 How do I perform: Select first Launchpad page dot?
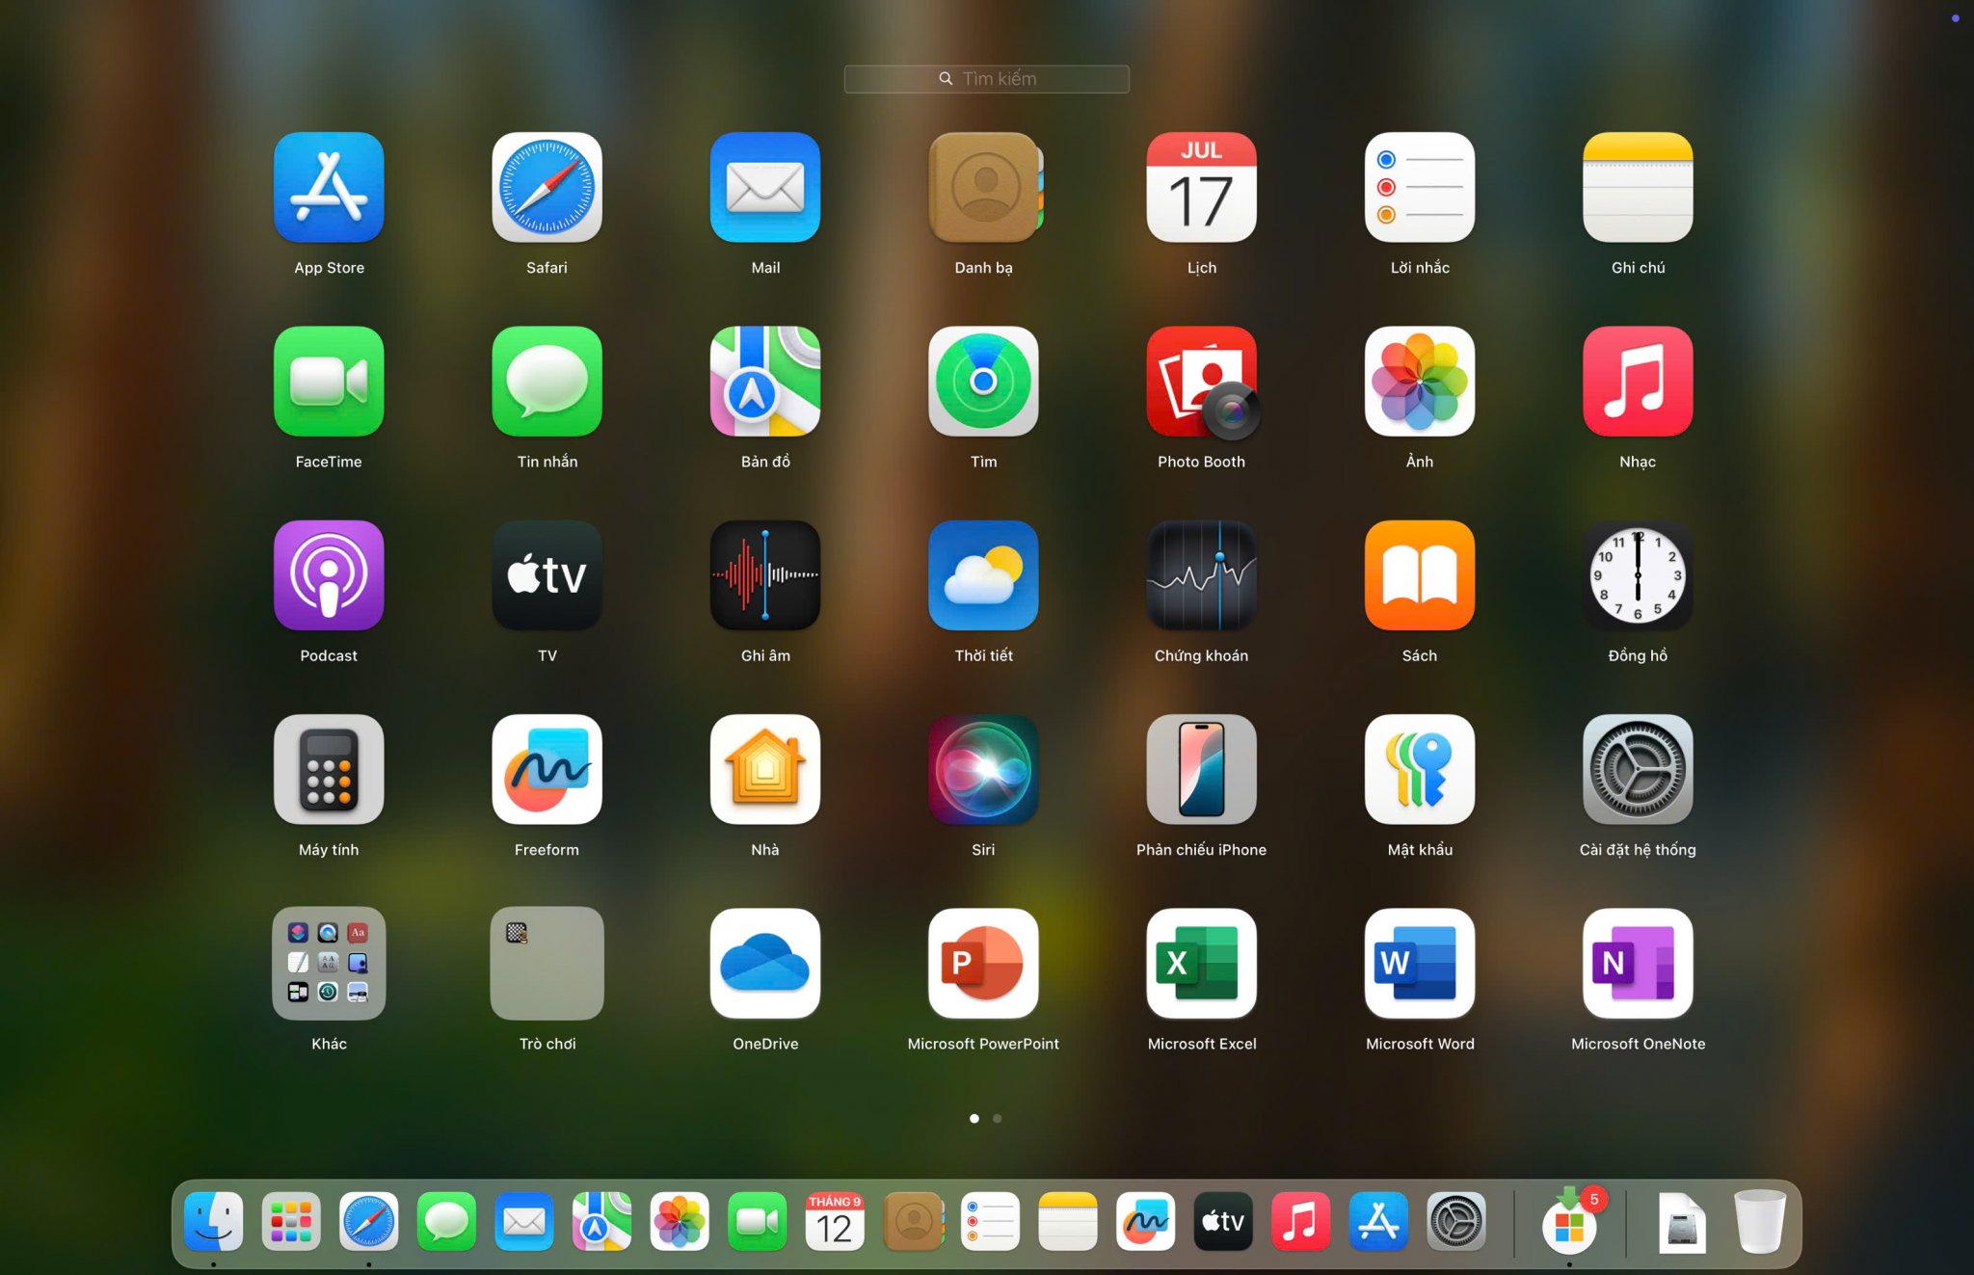click(x=974, y=1119)
